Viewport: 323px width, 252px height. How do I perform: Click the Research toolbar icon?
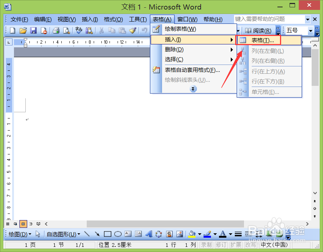[x=89, y=30]
